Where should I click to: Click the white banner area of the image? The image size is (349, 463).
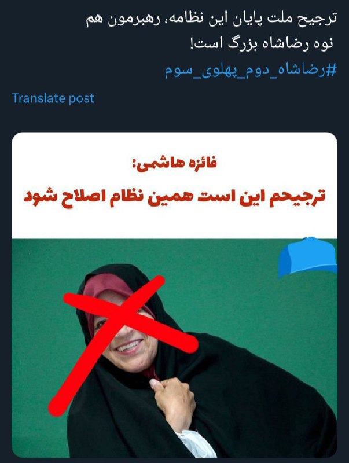(x=175, y=186)
